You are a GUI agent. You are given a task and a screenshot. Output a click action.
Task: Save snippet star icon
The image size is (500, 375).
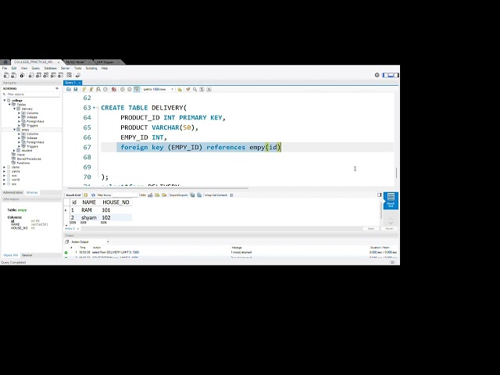180,89
